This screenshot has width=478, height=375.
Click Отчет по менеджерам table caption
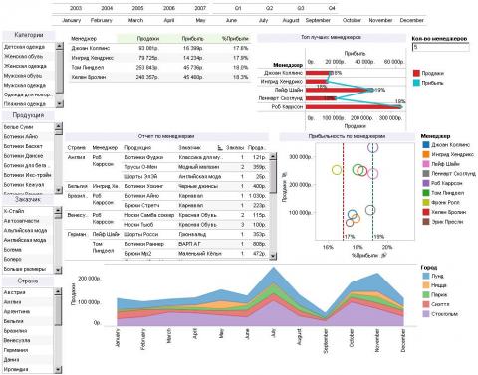click(x=166, y=136)
